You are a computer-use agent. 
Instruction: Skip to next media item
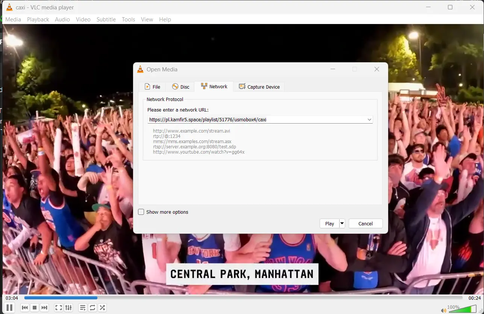pos(44,308)
